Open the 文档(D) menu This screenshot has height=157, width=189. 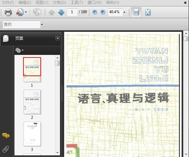point(59,3)
